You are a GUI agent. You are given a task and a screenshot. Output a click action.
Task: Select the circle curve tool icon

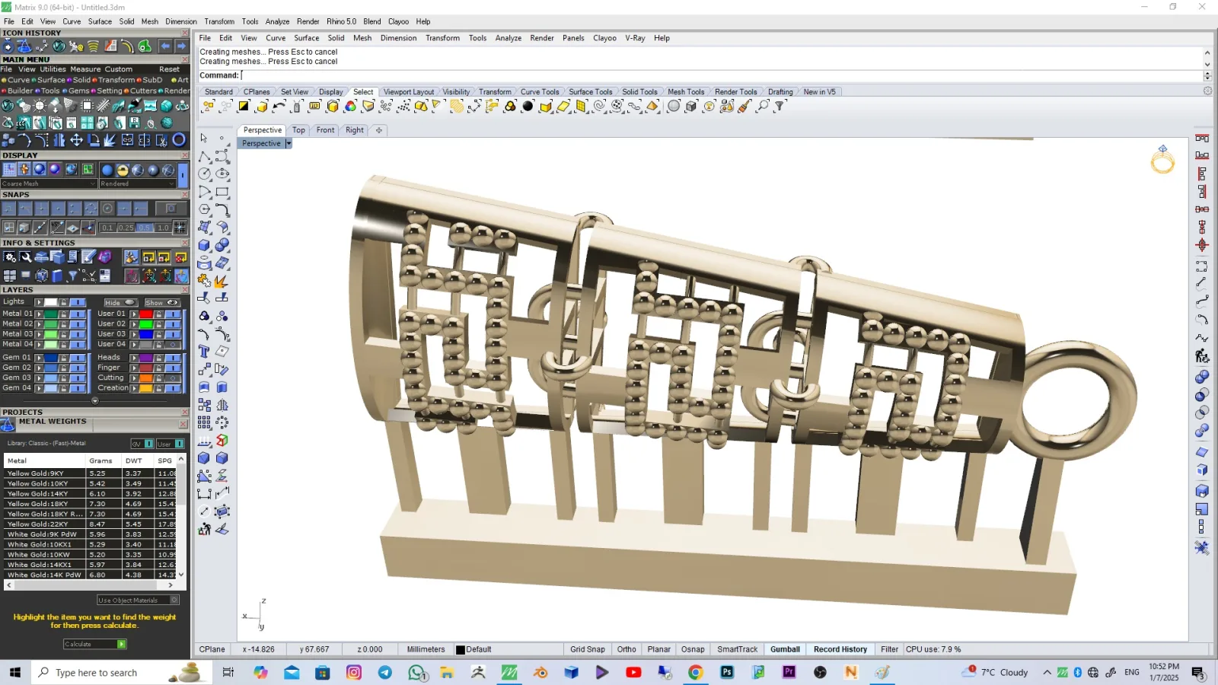(204, 174)
